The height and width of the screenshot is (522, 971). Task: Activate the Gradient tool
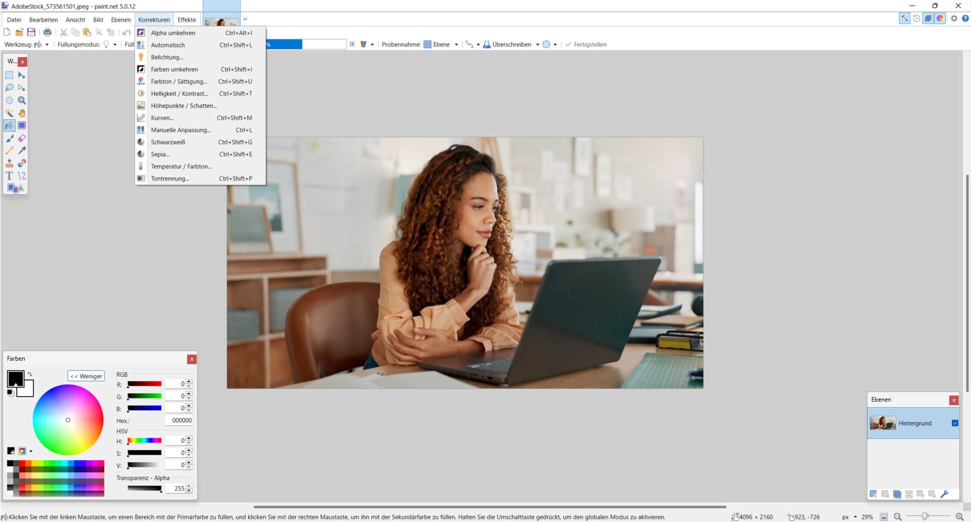[22, 125]
